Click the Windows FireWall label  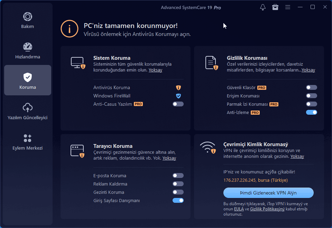click(x=112, y=96)
